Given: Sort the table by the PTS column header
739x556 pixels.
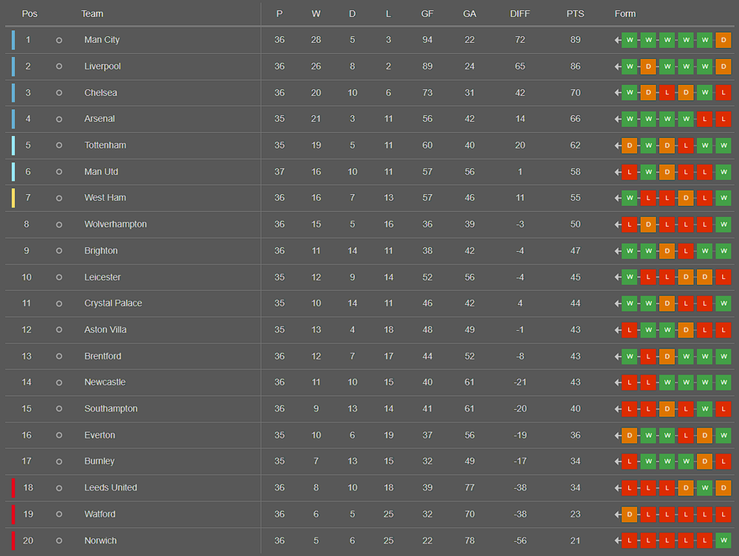Looking at the screenshot, I should coord(575,14).
